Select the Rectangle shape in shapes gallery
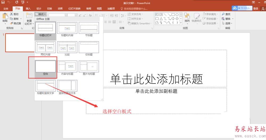Image resolution: width=266 pixels, height=140 pixels. 173,15
